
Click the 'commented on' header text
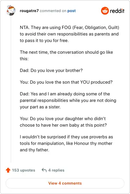point(53,11)
